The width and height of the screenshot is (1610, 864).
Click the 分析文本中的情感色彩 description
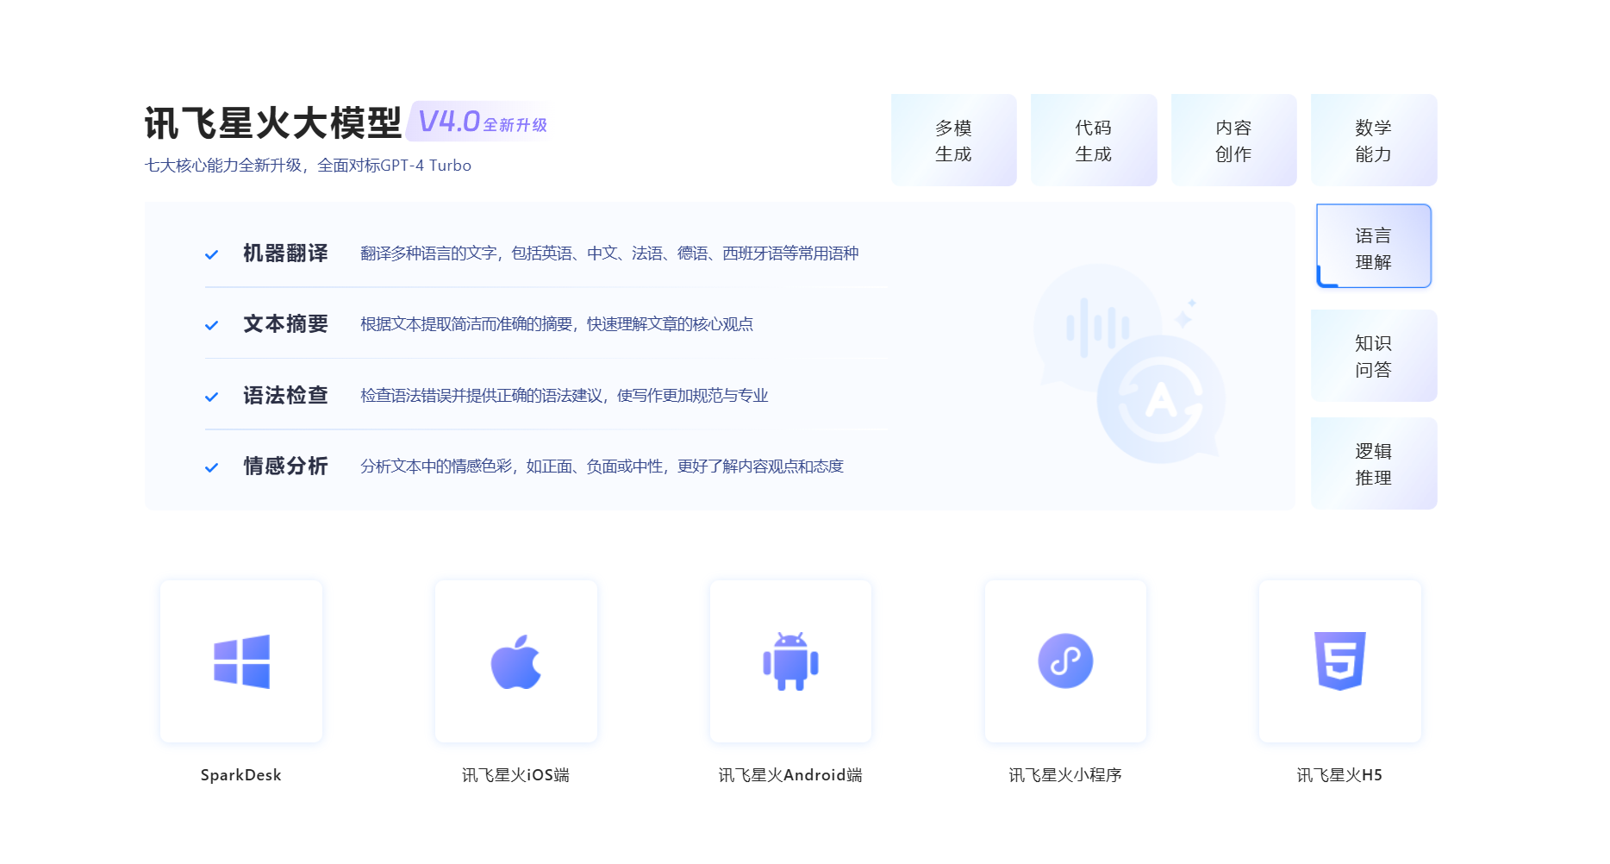pos(602,466)
